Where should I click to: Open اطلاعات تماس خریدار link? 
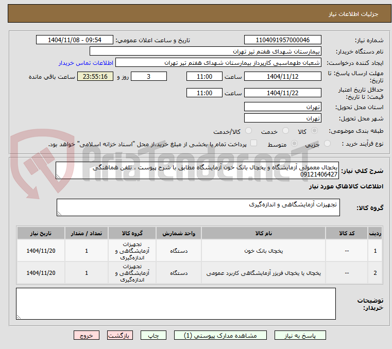[x=86, y=63]
